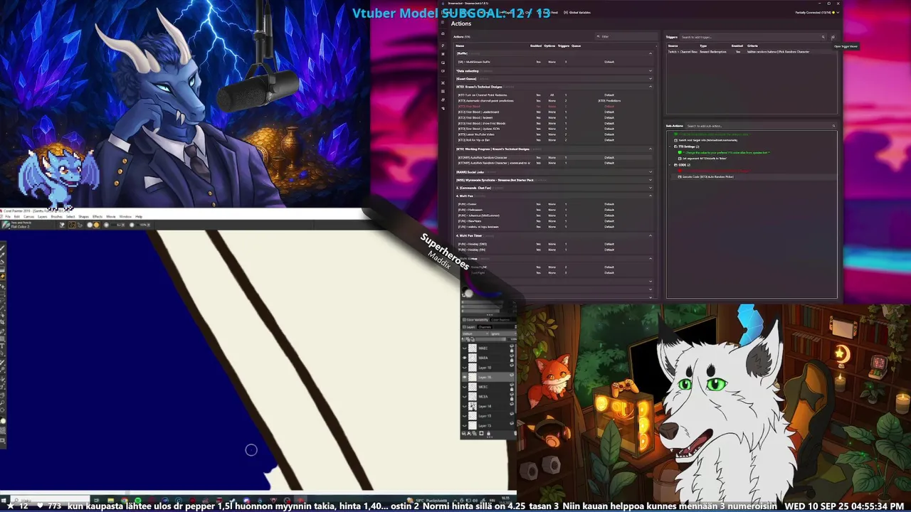The height and width of the screenshot is (512, 911).
Task: Toggle visibility eye of Layer 13
Action: 464,416
